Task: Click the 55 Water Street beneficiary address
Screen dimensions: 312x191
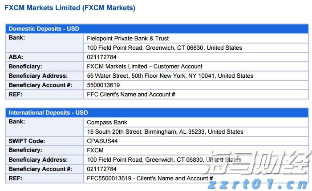Action: (170, 76)
